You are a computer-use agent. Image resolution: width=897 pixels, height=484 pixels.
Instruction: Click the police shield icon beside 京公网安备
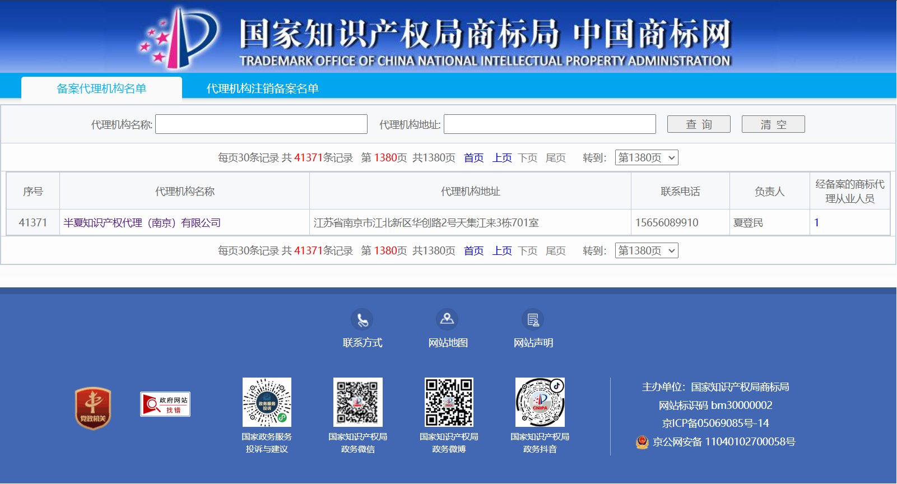pos(642,442)
